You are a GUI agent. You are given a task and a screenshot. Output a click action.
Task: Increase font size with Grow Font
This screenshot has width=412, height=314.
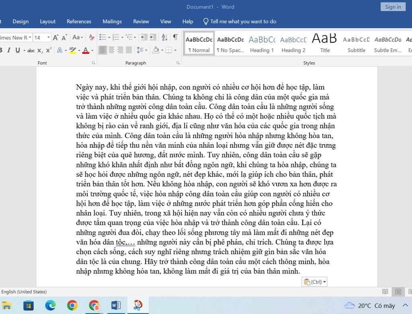point(56,37)
